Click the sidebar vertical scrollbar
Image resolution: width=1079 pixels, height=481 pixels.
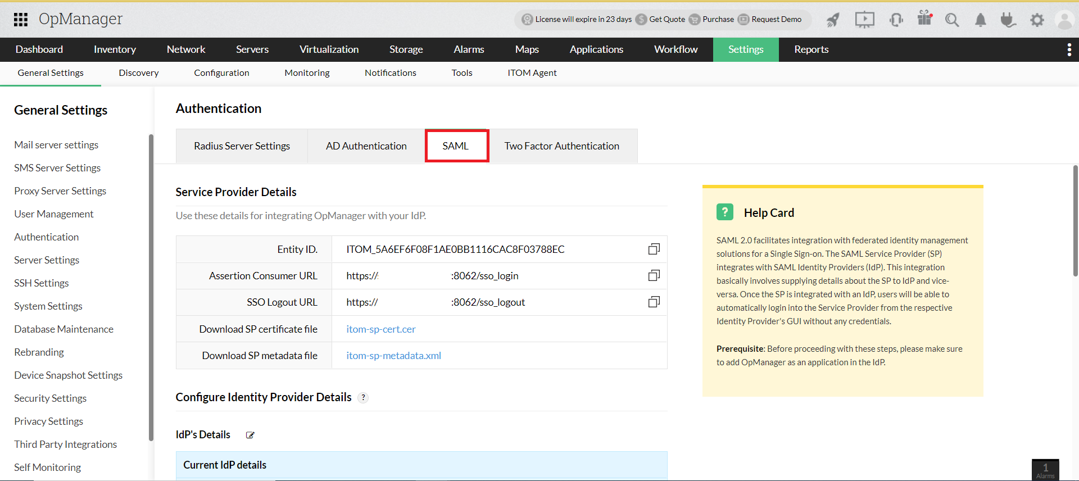[151, 287]
